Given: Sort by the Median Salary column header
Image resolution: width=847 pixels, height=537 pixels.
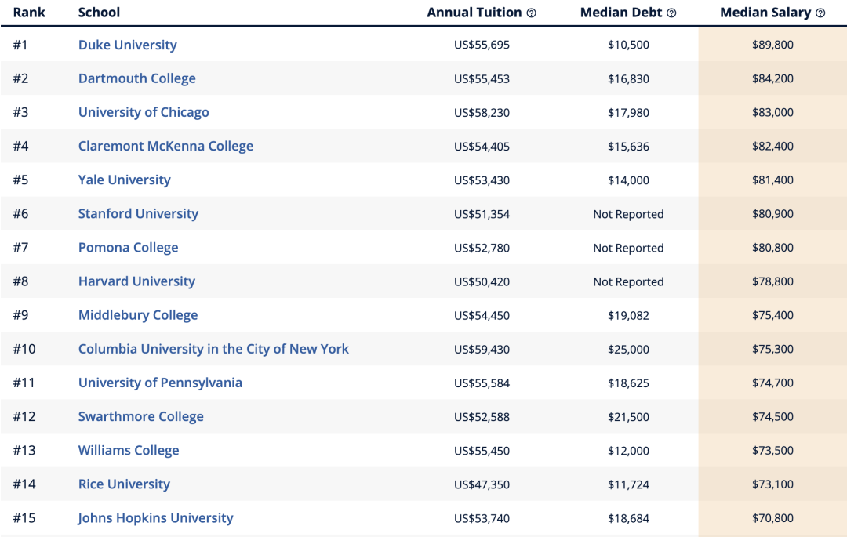Looking at the screenshot, I should point(765,13).
